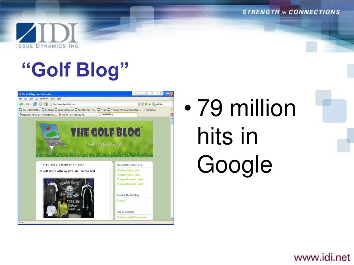Click the green Back arrow in Firefox

coord(21,104)
